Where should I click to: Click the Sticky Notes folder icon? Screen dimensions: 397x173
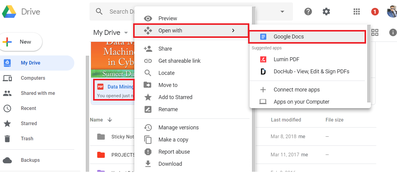pyautogui.click(x=101, y=137)
